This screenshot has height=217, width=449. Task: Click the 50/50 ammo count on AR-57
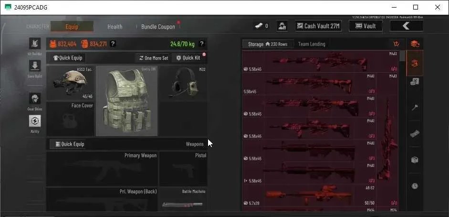(x=369, y=203)
